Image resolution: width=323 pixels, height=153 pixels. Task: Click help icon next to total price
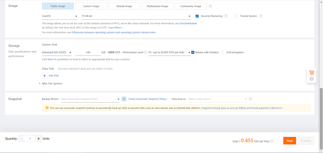[272, 141]
